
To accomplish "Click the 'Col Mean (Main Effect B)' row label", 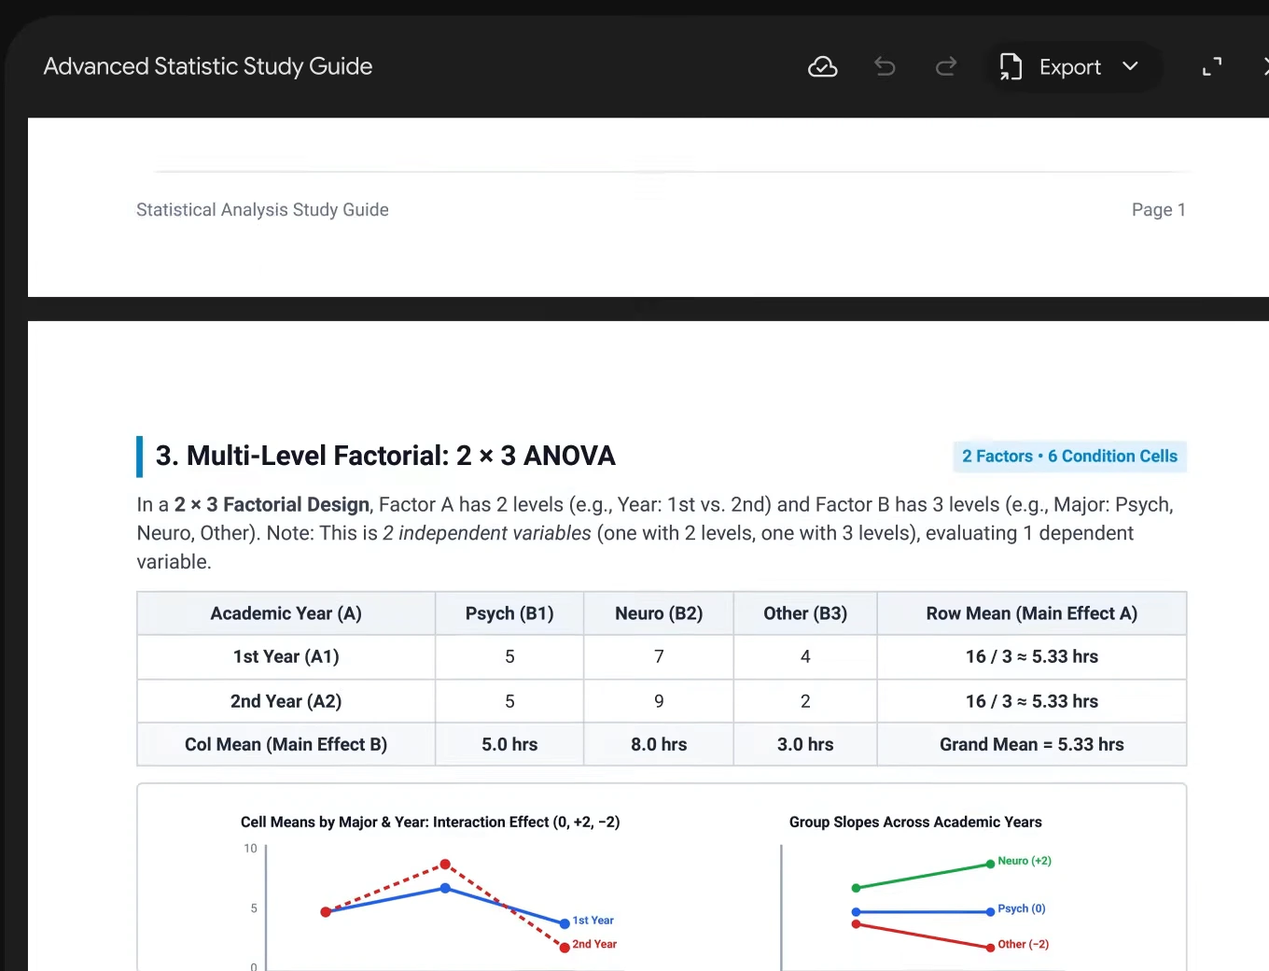I will pos(286,744).
